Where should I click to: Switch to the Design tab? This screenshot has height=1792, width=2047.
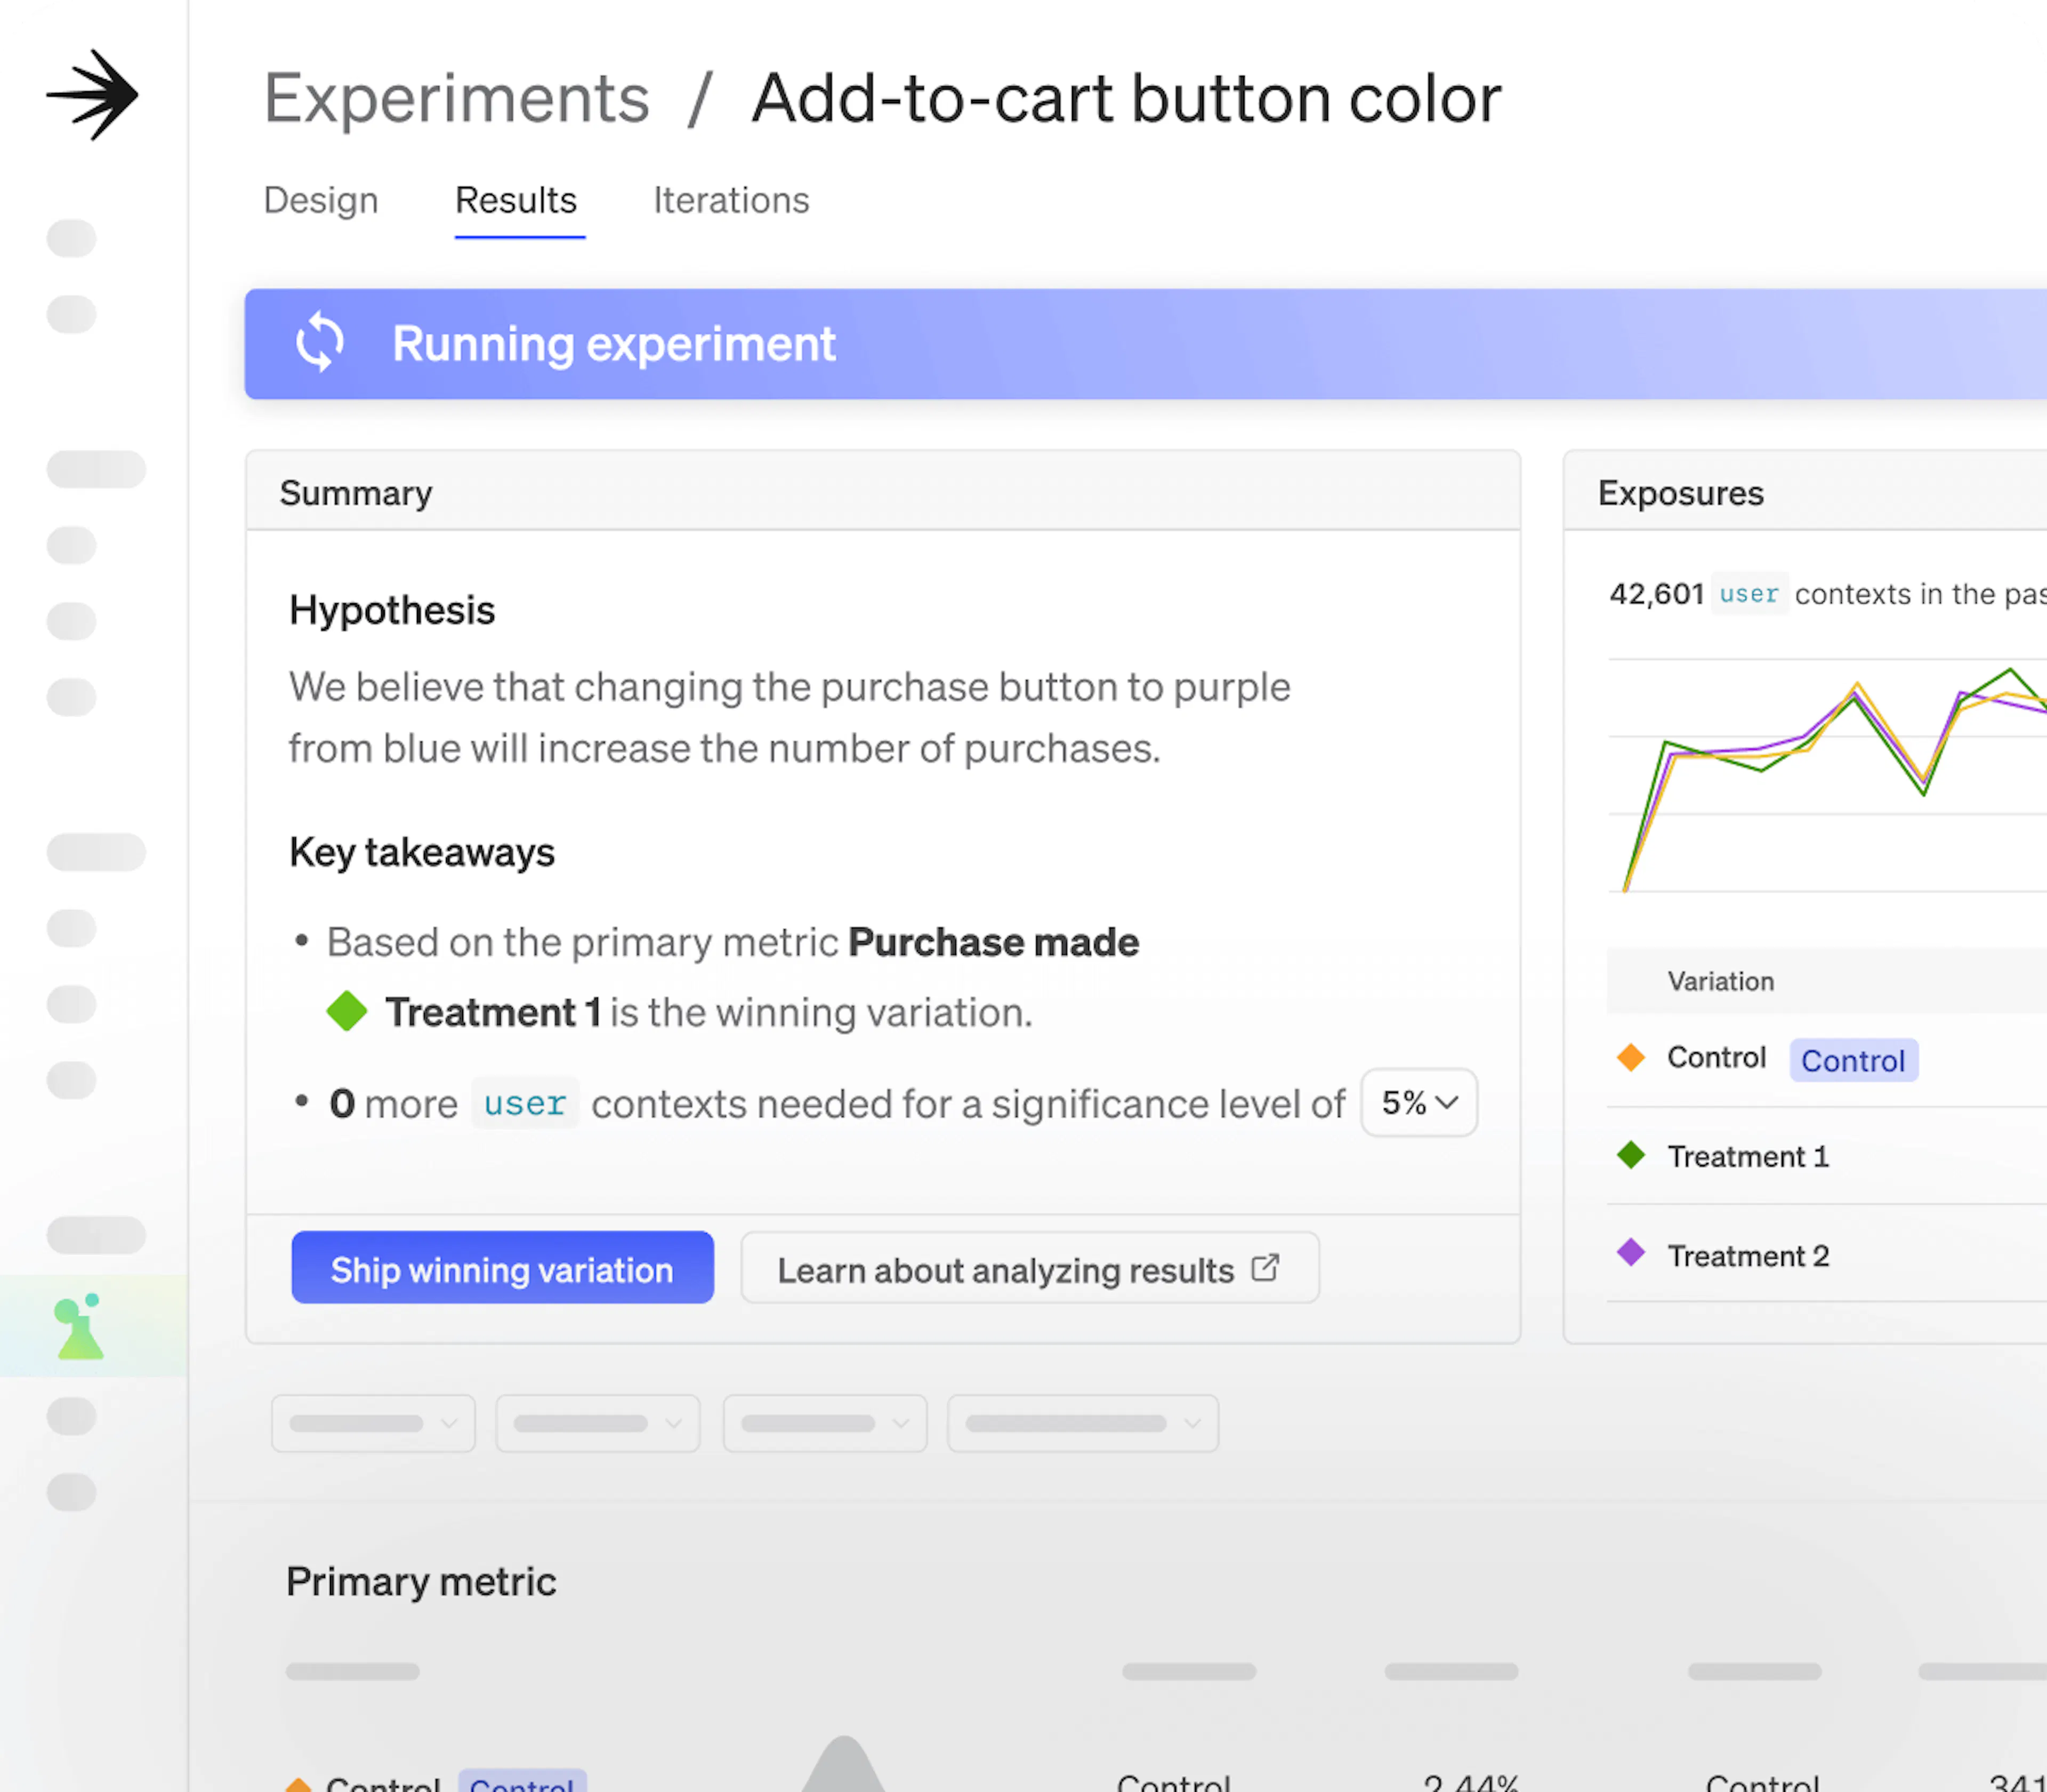click(x=321, y=201)
